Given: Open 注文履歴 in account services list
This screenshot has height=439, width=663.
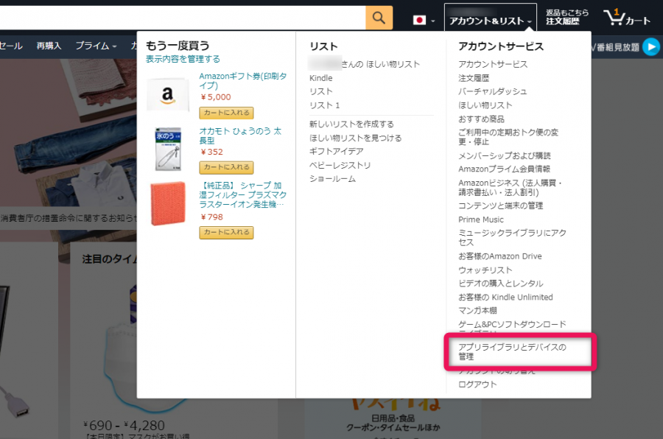Looking at the screenshot, I should tap(474, 78).
